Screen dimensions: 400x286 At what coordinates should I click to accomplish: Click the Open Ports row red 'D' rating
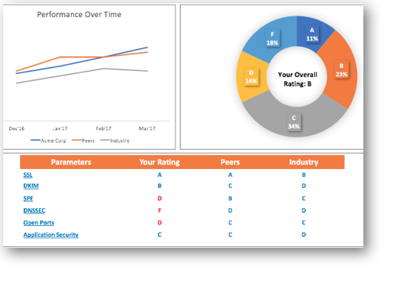[160, 223]
